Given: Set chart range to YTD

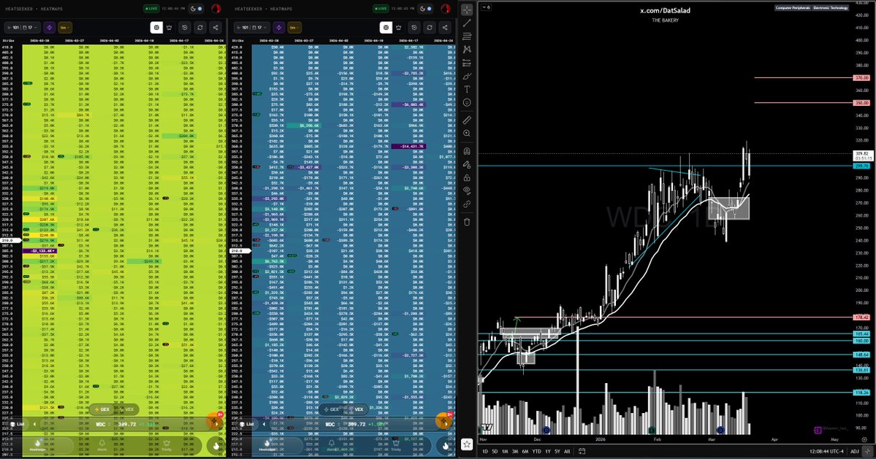Looking at the screenshot, I should point(536,451).
